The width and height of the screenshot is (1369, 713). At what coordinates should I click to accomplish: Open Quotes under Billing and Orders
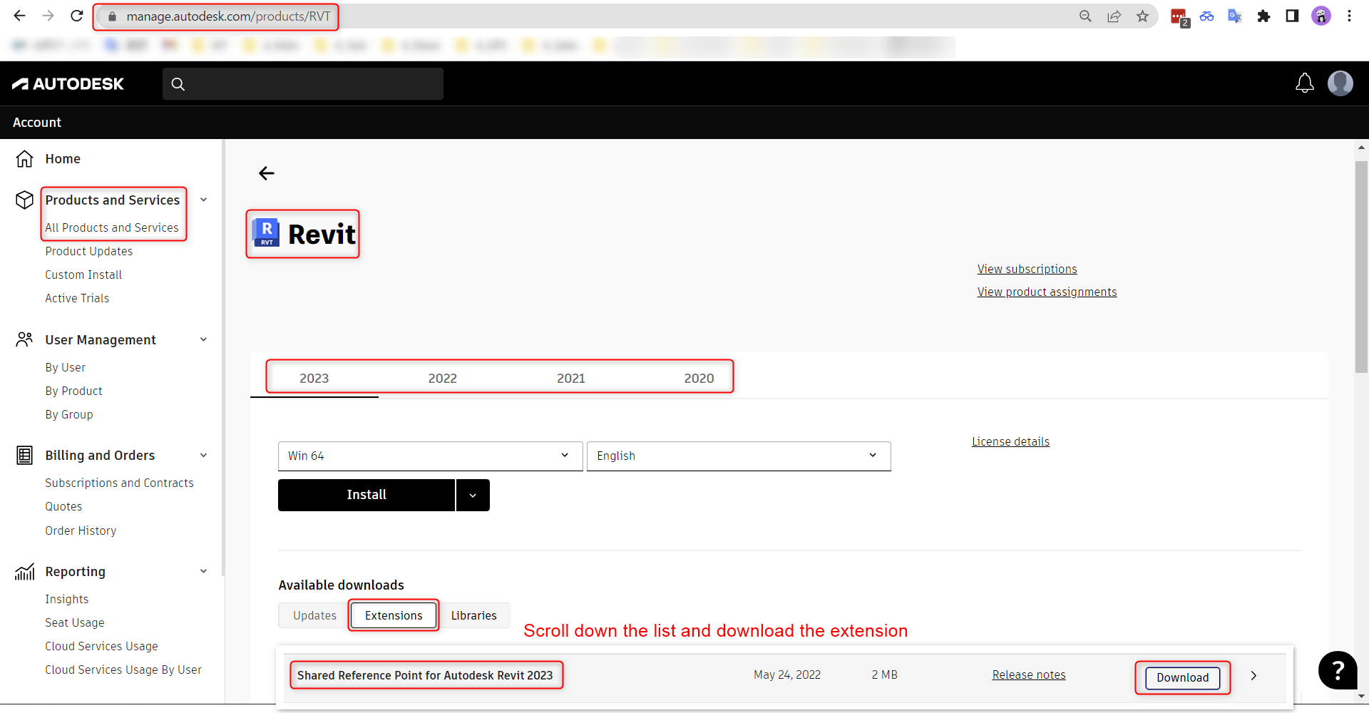pos(63,506)
